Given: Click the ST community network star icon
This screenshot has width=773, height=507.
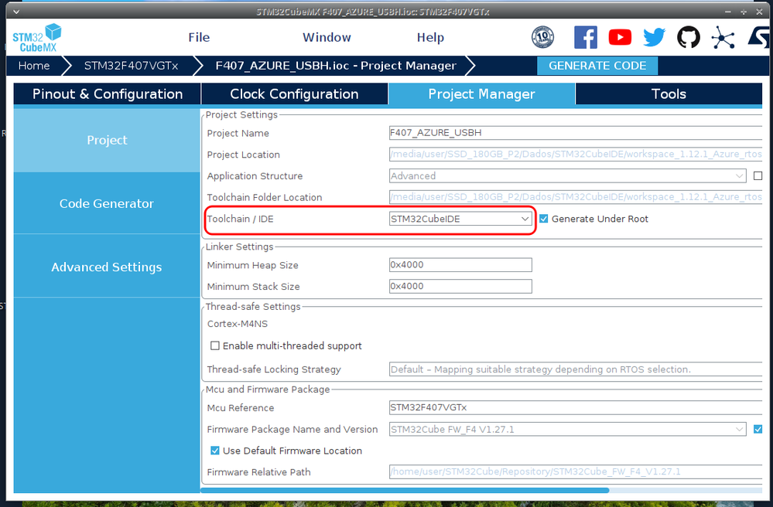Looking at the screenshot, I should click(723, 37).
